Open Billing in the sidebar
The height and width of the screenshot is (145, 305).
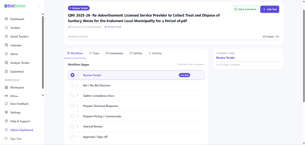point(14,96)
